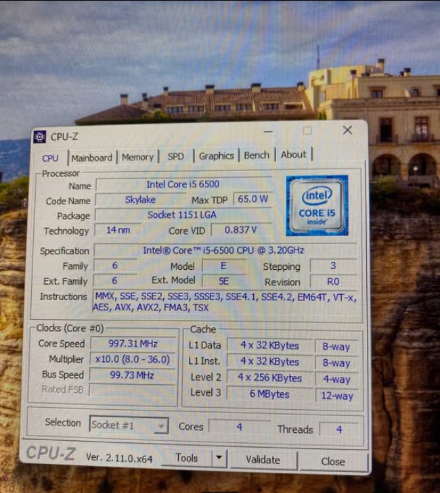Image resolution: width=440 pixels, height=493 pixels.
Task: Select the CPU tab
Action: click(50, 158)
